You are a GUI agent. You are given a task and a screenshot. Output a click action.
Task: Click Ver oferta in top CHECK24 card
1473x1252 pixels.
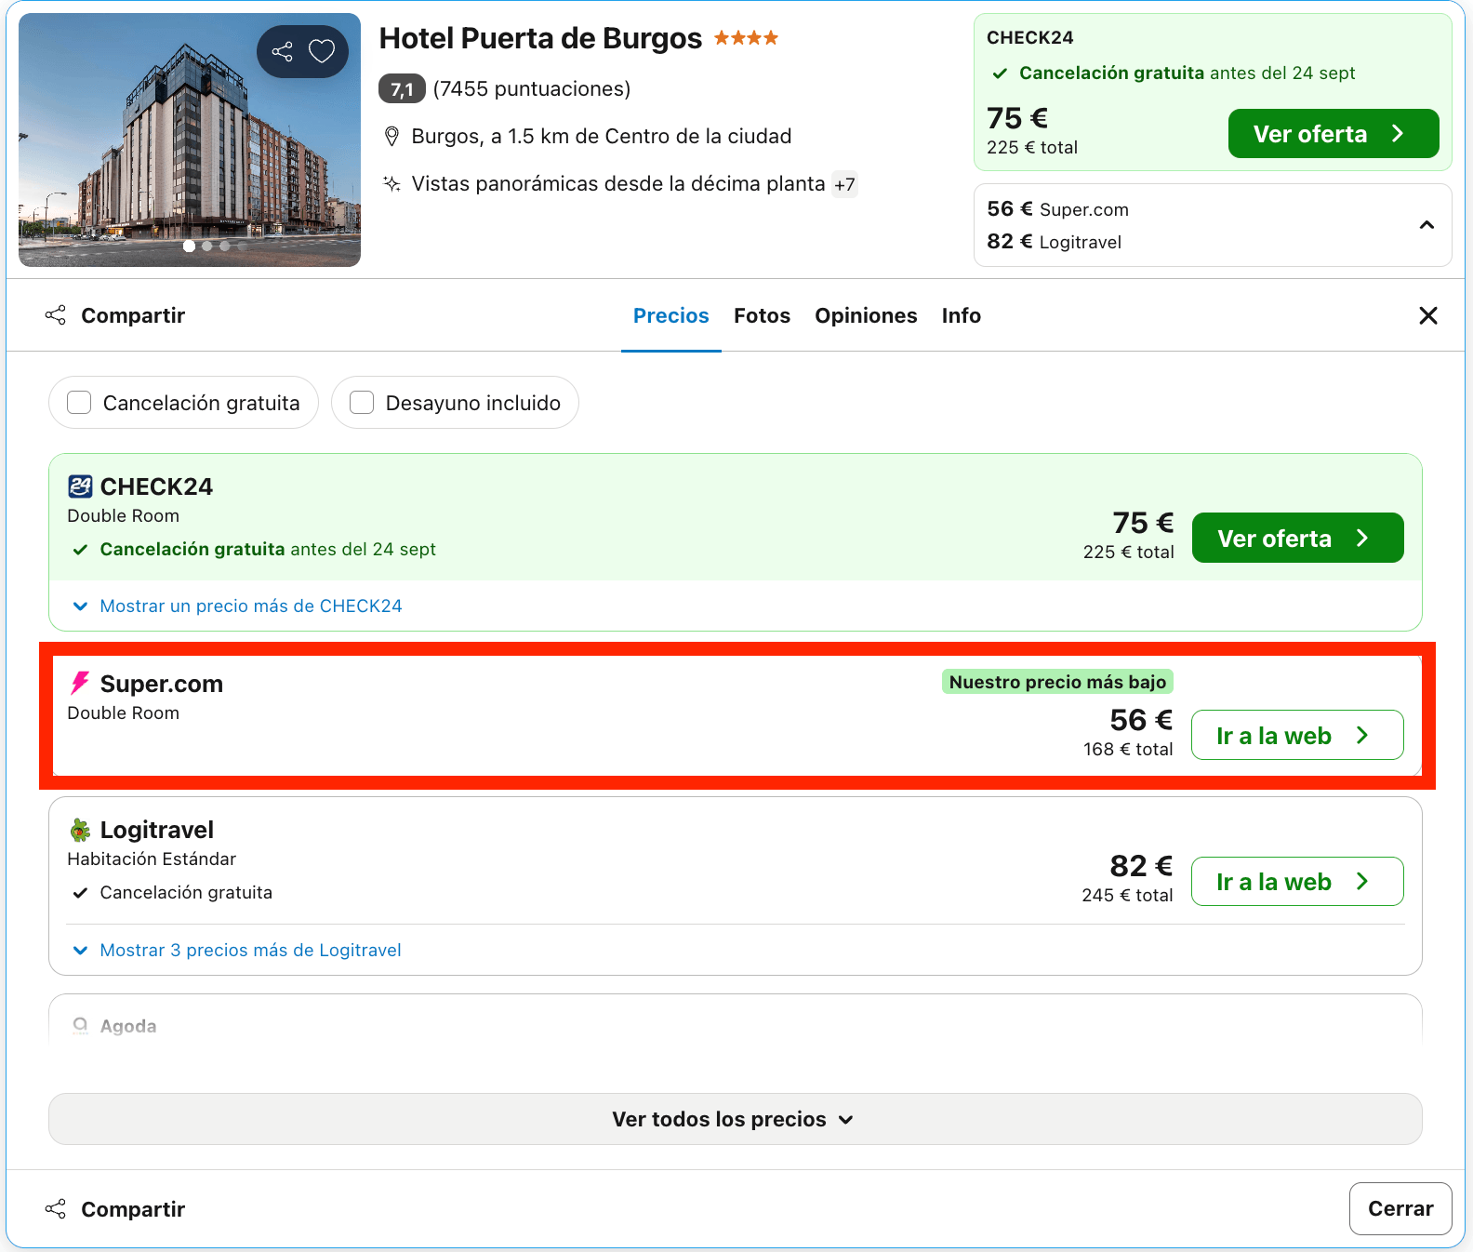point(1334,134)
